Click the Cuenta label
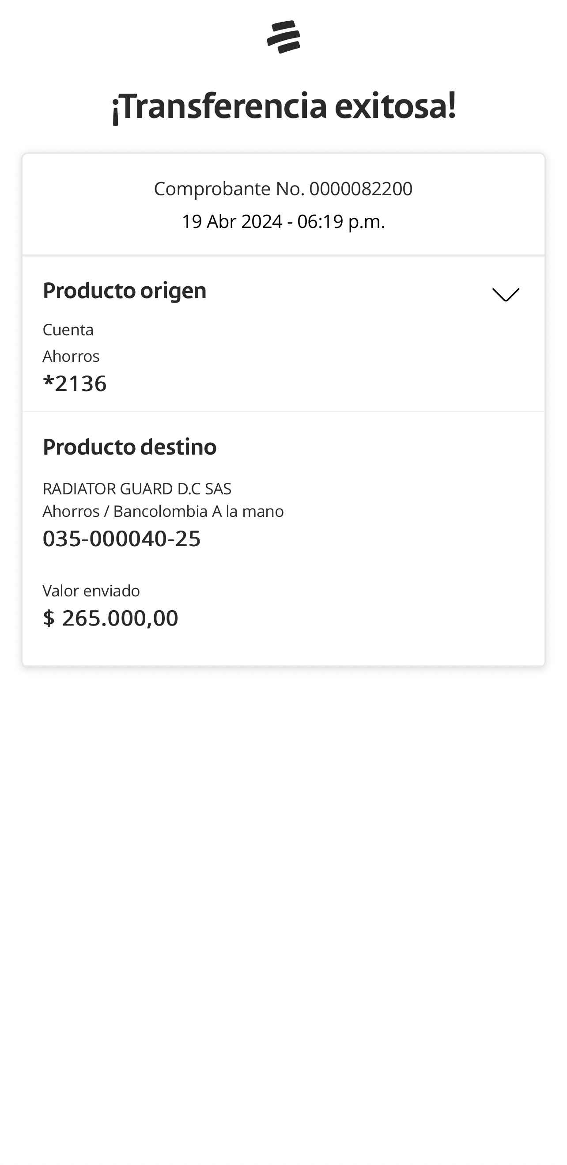 pos(68,330)
